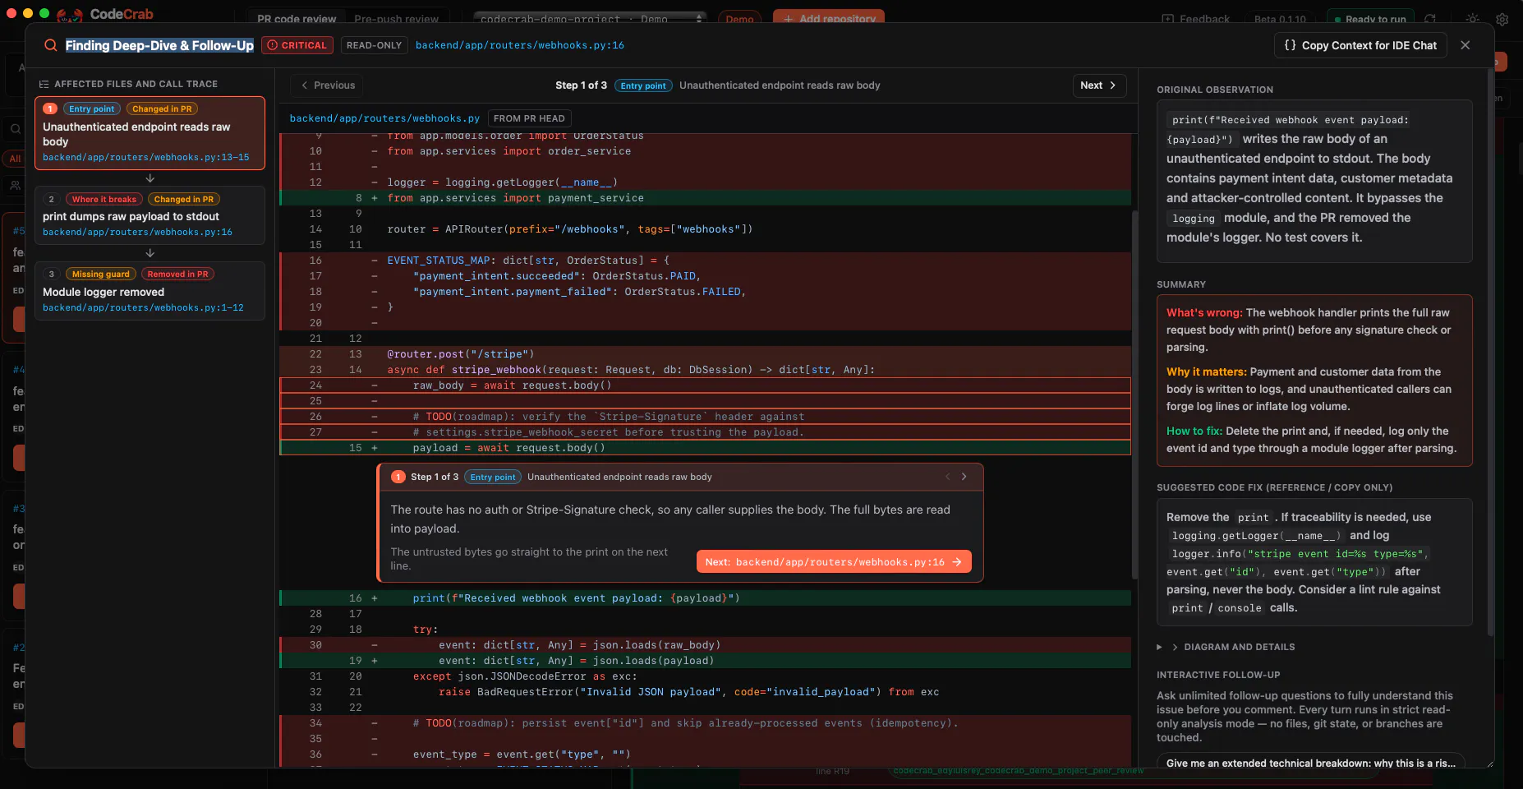The height and width of the screenshot is (789, 1523).
Task: Click the CRITICAL severity badge
Action: pyautogui.click(x=297, y=45)
